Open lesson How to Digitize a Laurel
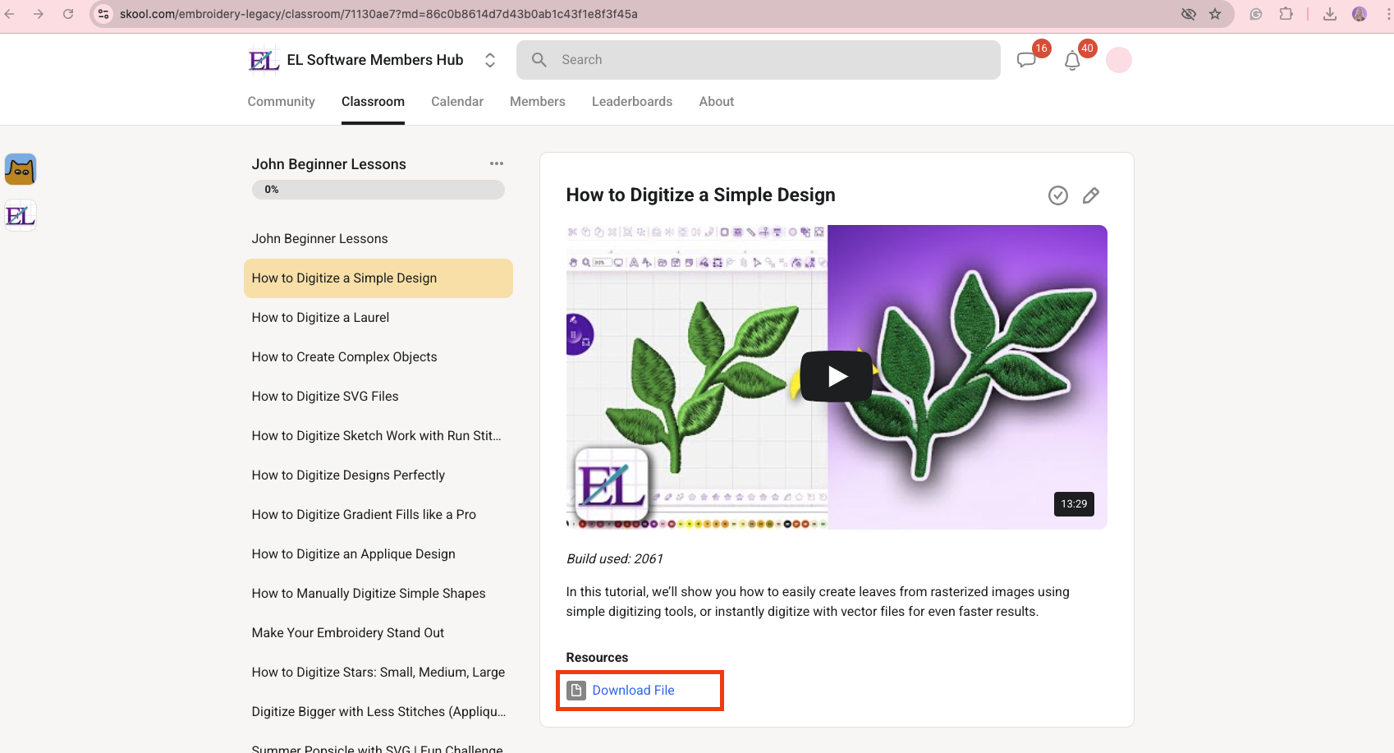This screenshot has width=1394, height=753. tap(378, 318)
